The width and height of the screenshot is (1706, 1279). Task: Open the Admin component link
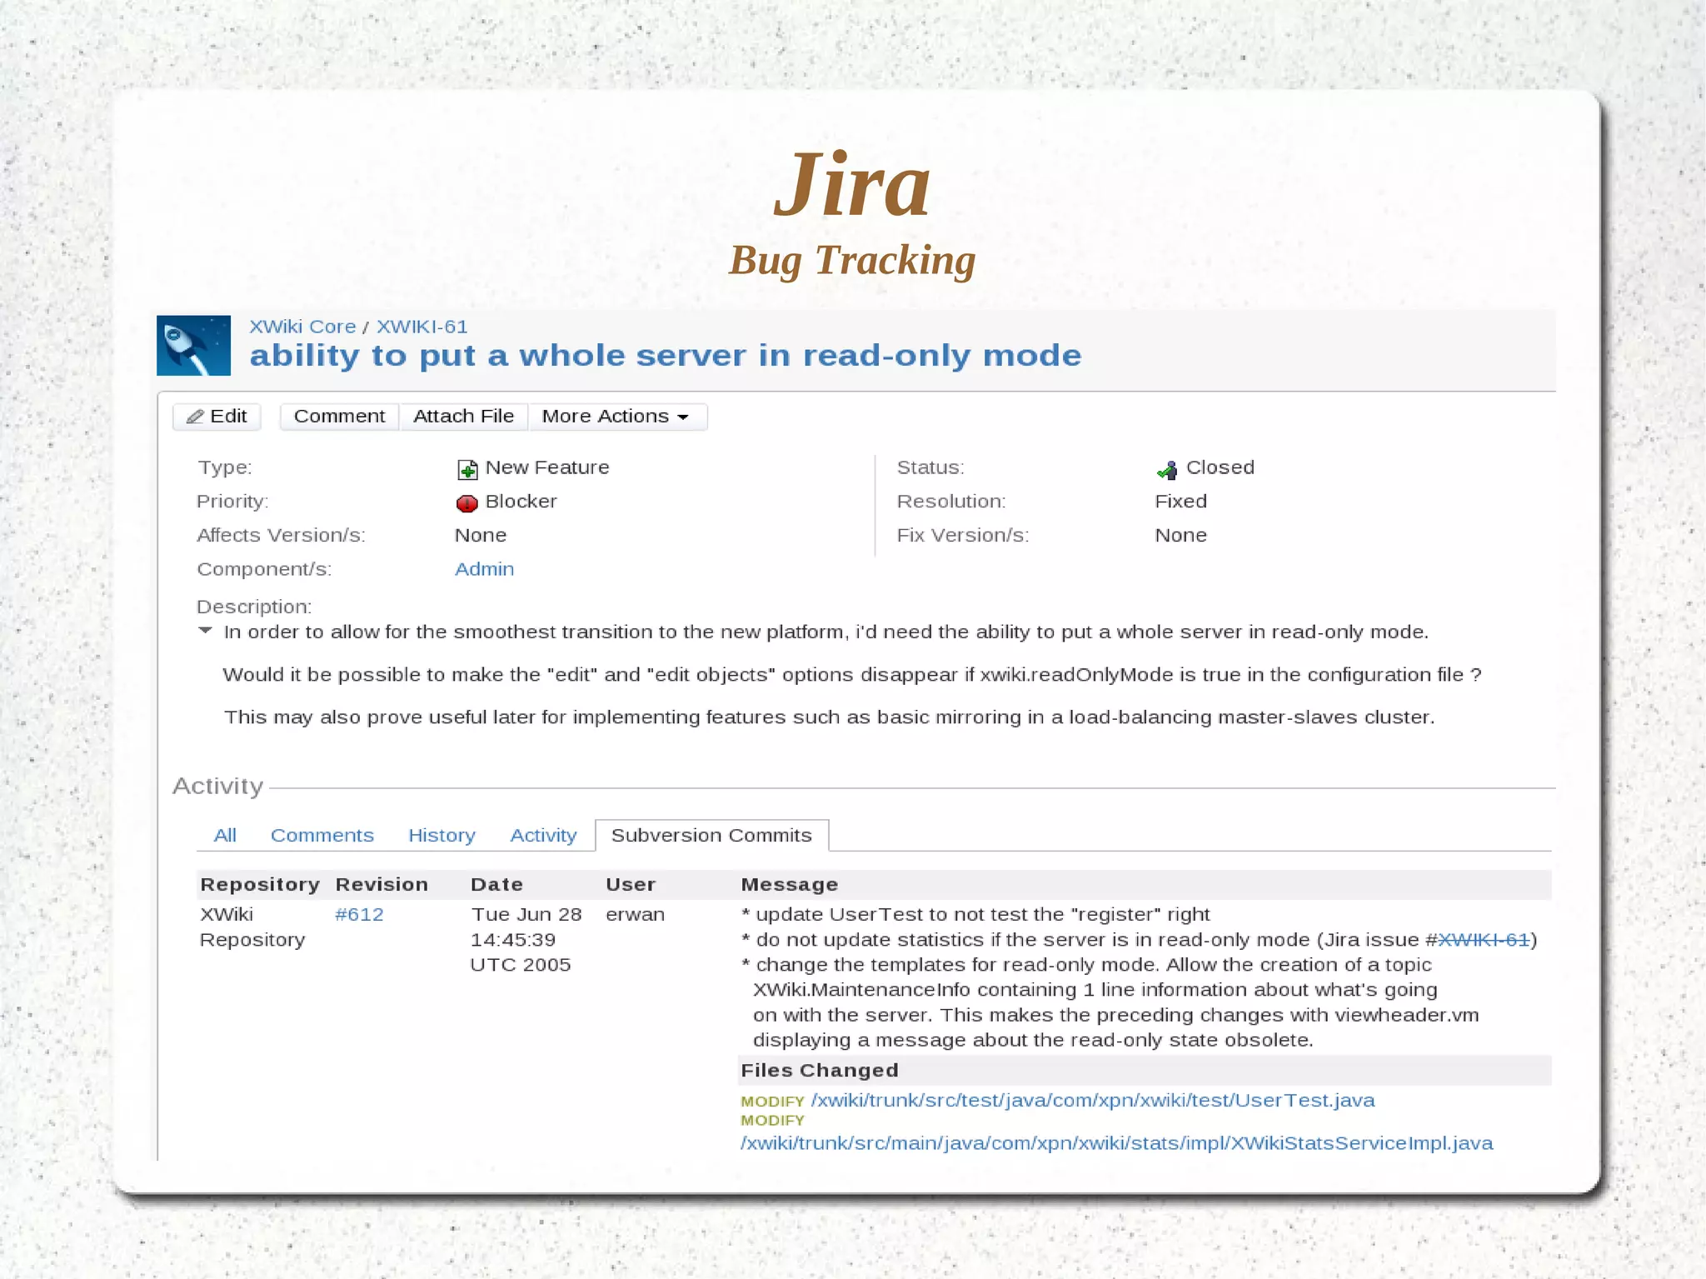click(484, 569)
